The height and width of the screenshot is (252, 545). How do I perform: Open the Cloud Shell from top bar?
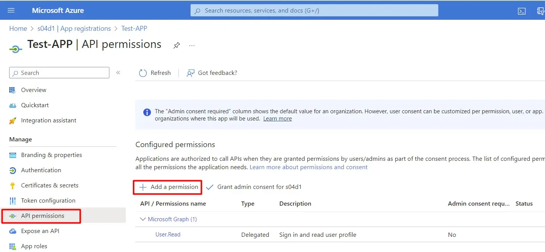point(522,11)
